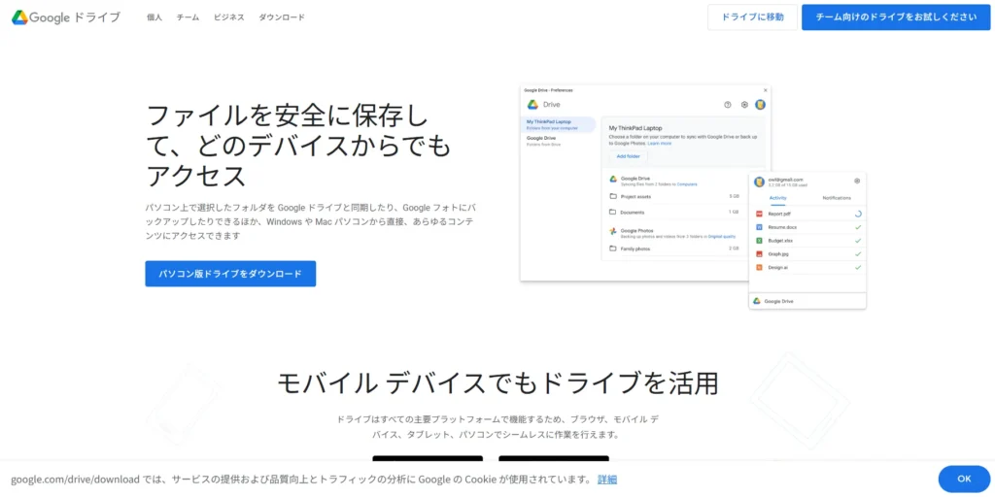The image size is (995, 497).
Task: Open the Learn more link
Action: 660,144
